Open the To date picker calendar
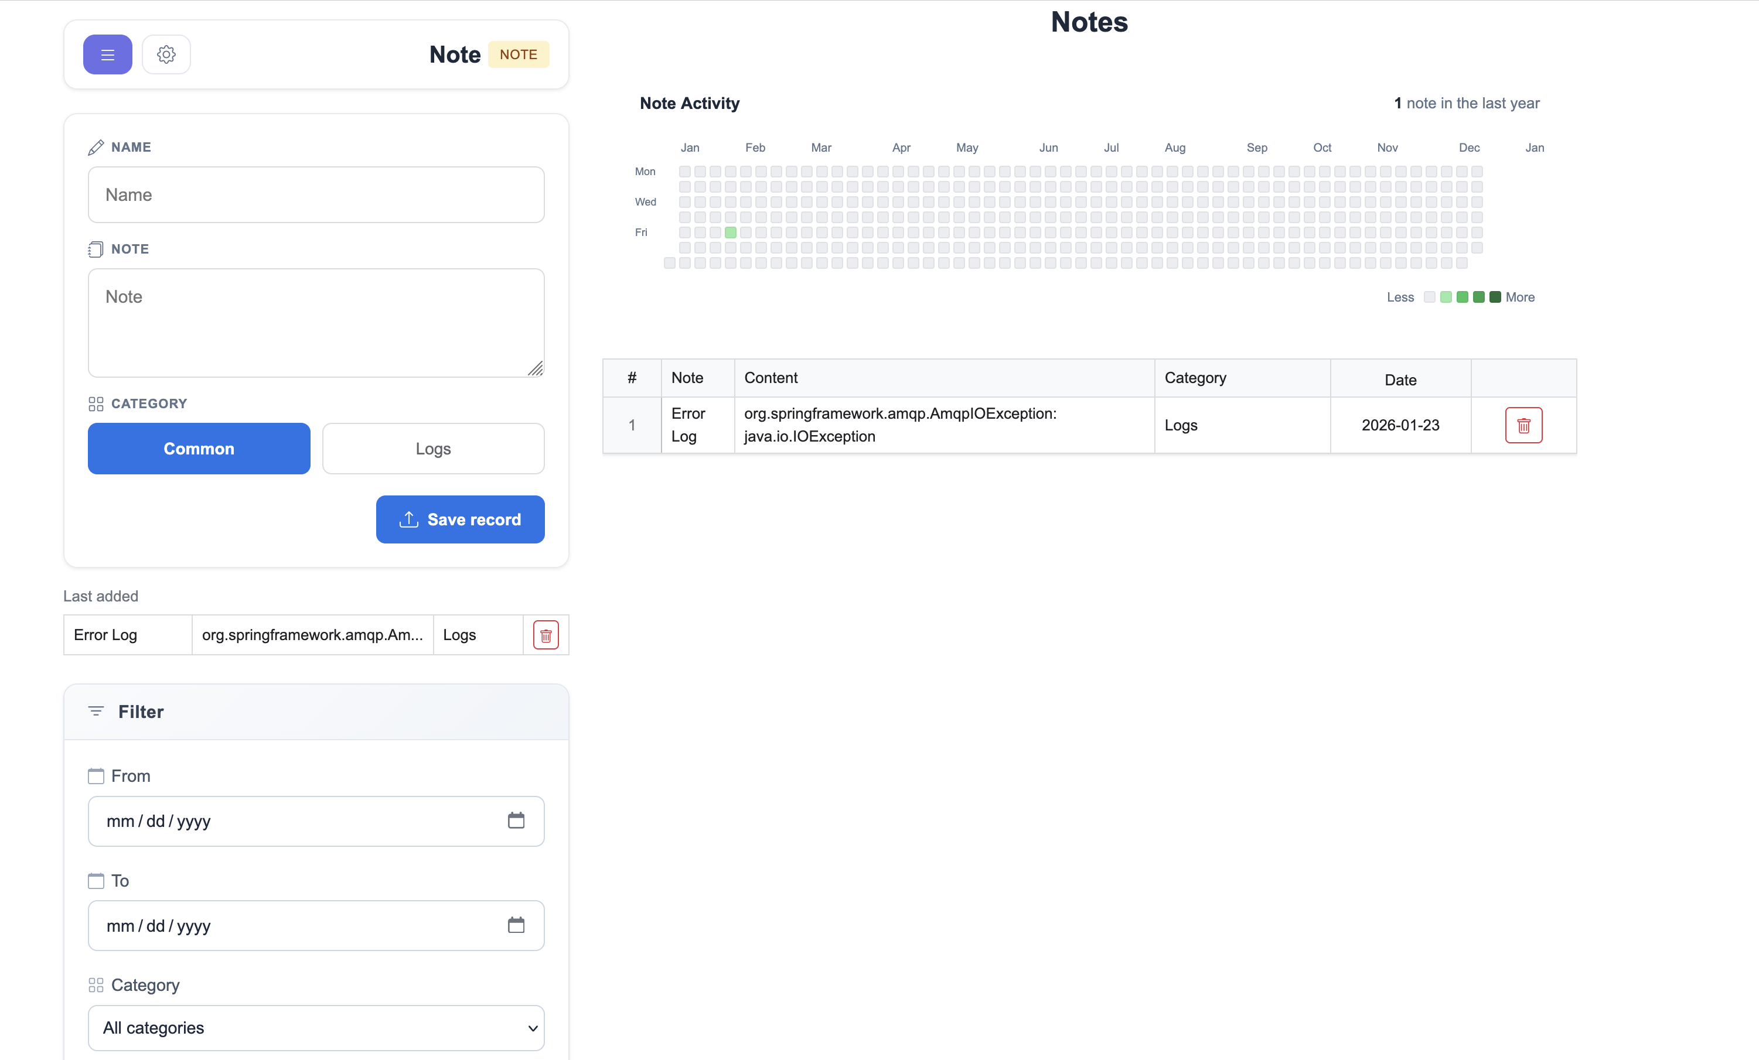1759x1060 pixels. coord(516,925)
